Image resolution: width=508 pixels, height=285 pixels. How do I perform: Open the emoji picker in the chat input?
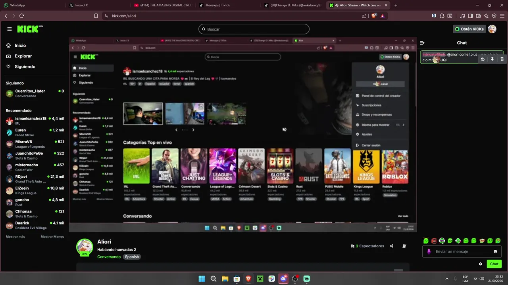[x=495, y=251]
